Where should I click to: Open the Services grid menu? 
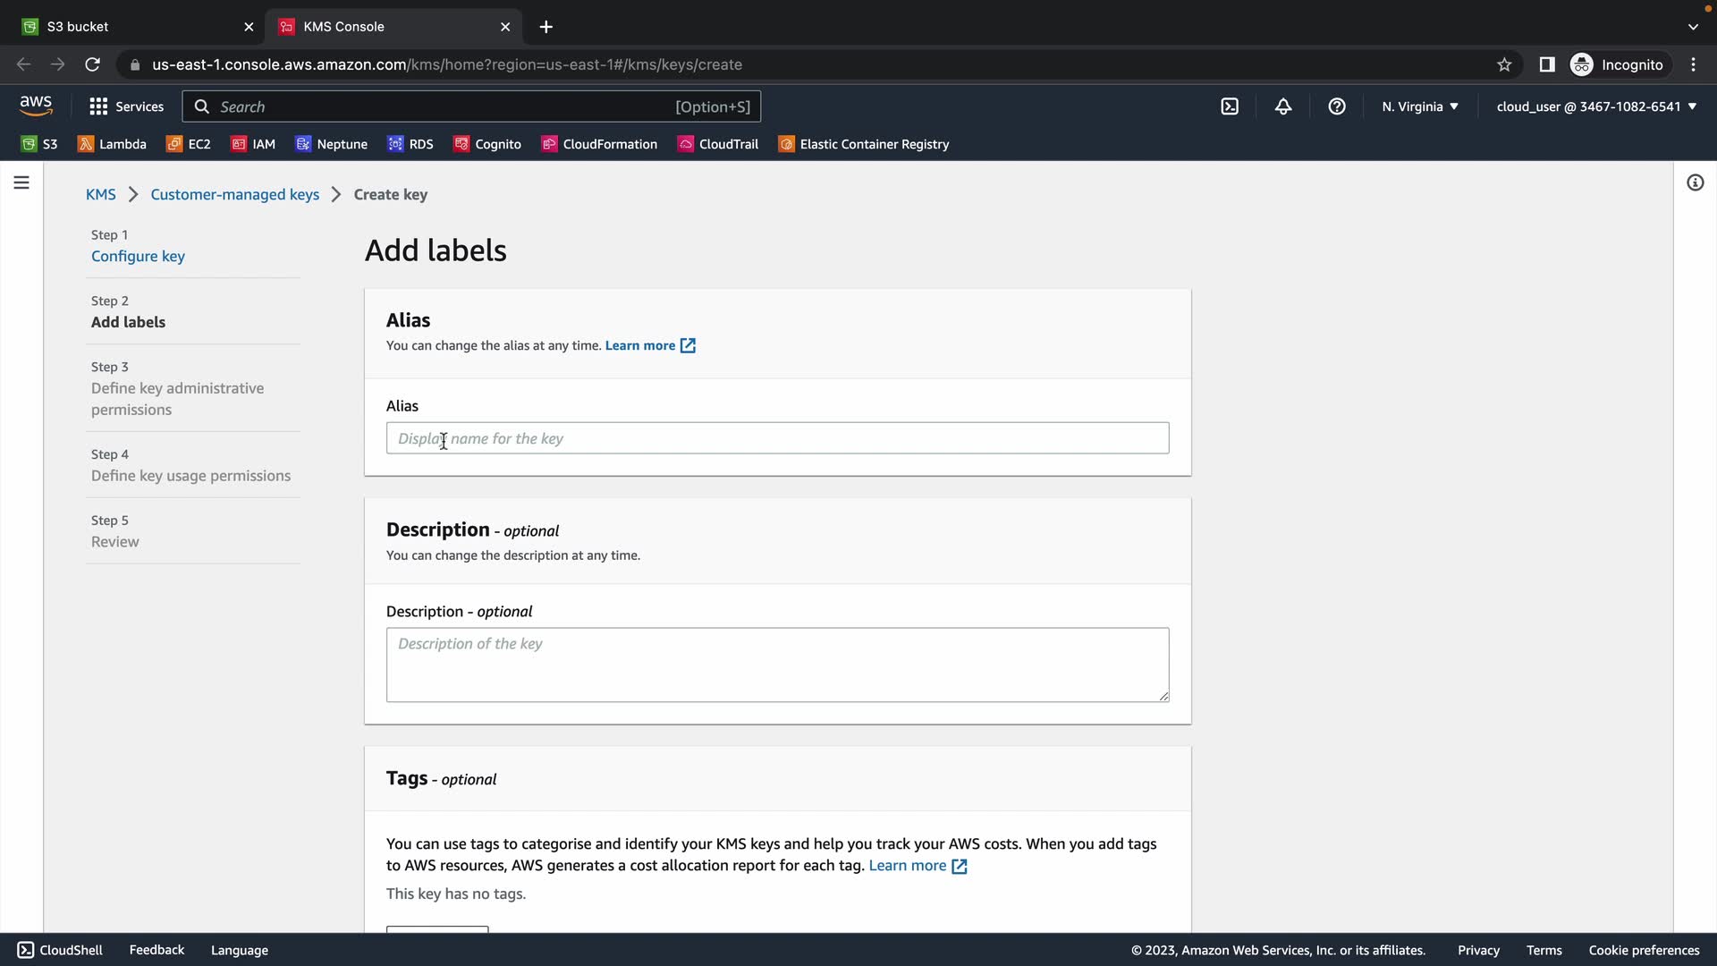[x=126, y=106]
